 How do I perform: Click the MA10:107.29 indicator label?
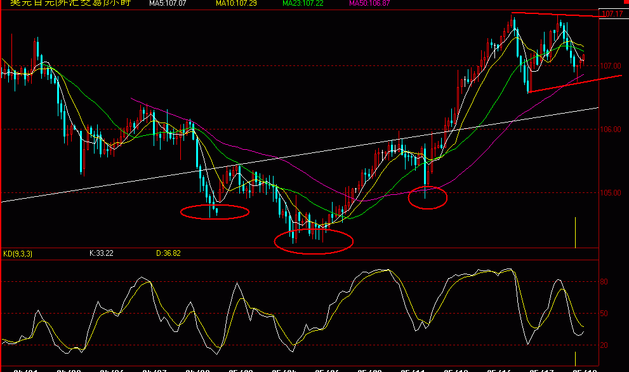[236, 3]
